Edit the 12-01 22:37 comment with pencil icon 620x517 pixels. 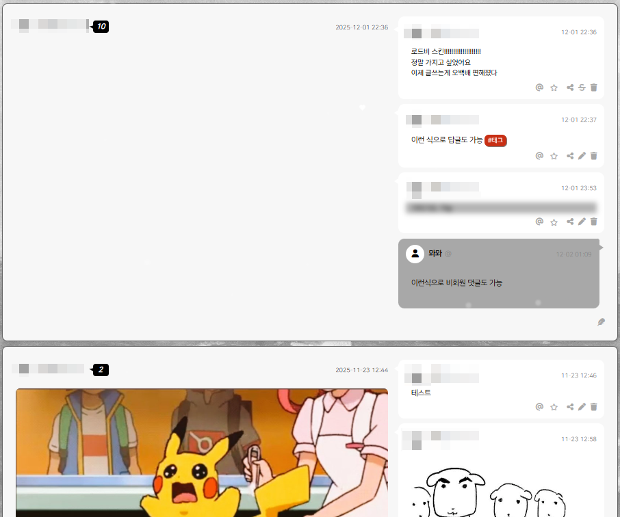pos(582,156)
